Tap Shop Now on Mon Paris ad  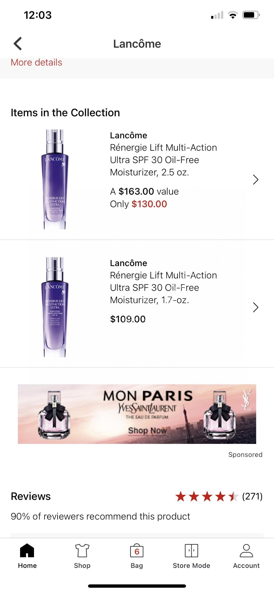click(147, 430)
